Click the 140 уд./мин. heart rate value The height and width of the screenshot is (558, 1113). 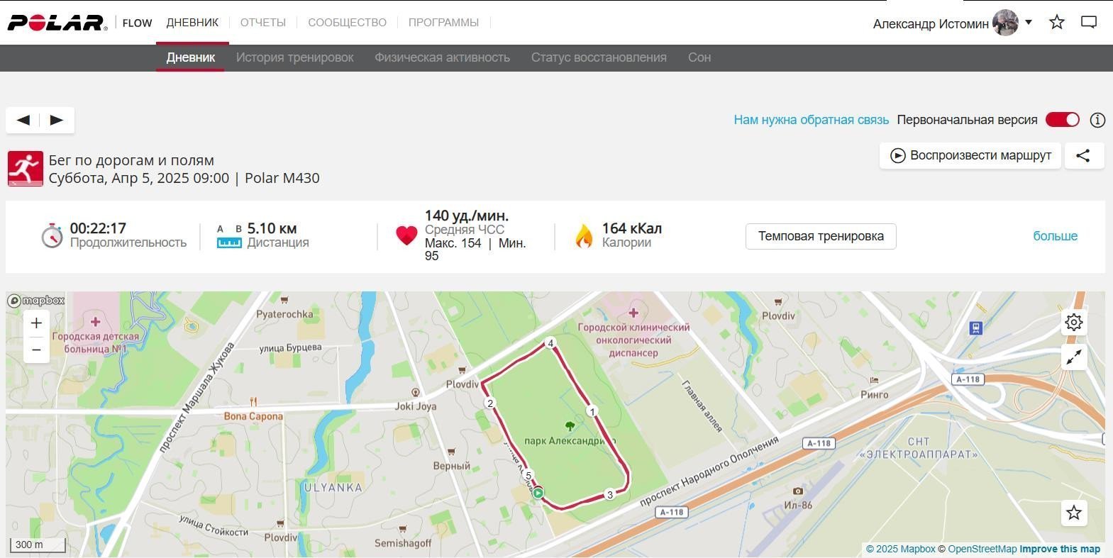[x=466, y=216]
